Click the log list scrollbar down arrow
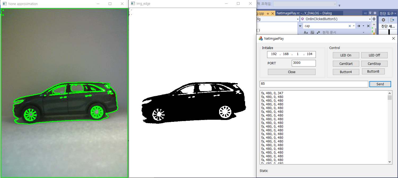The image size is (398, 178). tap(390, 162)
